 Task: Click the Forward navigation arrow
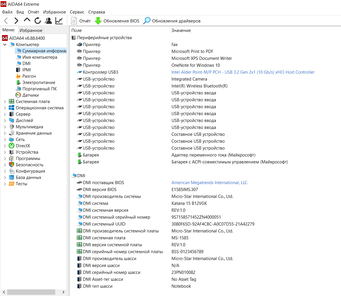coord(16,21)
